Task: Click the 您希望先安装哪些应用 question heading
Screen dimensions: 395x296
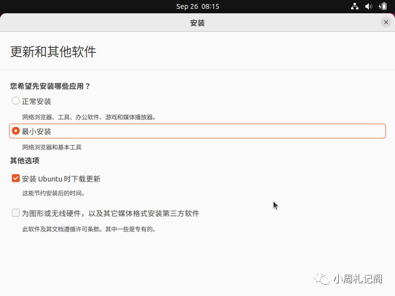Action: coord(50,86)
